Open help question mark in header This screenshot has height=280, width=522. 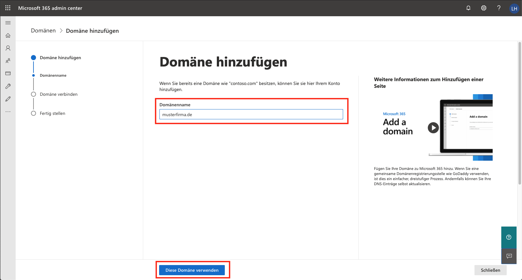pos(499,8)
